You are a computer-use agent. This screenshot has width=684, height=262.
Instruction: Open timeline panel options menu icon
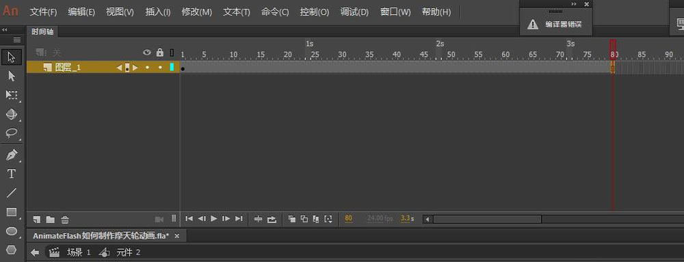click(17, 40)
